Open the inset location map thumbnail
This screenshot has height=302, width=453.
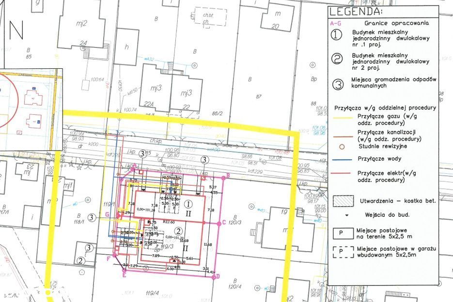(31, 110)
